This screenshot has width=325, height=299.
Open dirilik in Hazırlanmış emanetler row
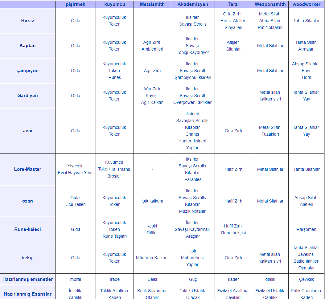pyautogui.click(x=270, y=279)
